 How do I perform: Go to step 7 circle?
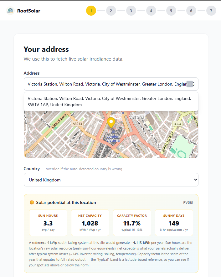211,11
